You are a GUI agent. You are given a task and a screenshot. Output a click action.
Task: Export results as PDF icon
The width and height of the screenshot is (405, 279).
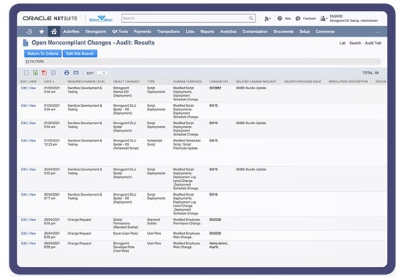[44, 72]
